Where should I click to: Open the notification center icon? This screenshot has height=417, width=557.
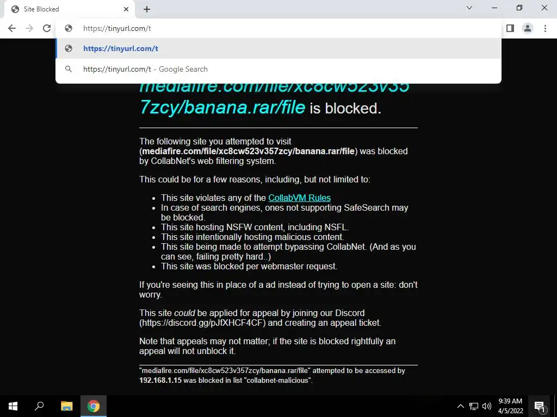click(x=539, y=406)
